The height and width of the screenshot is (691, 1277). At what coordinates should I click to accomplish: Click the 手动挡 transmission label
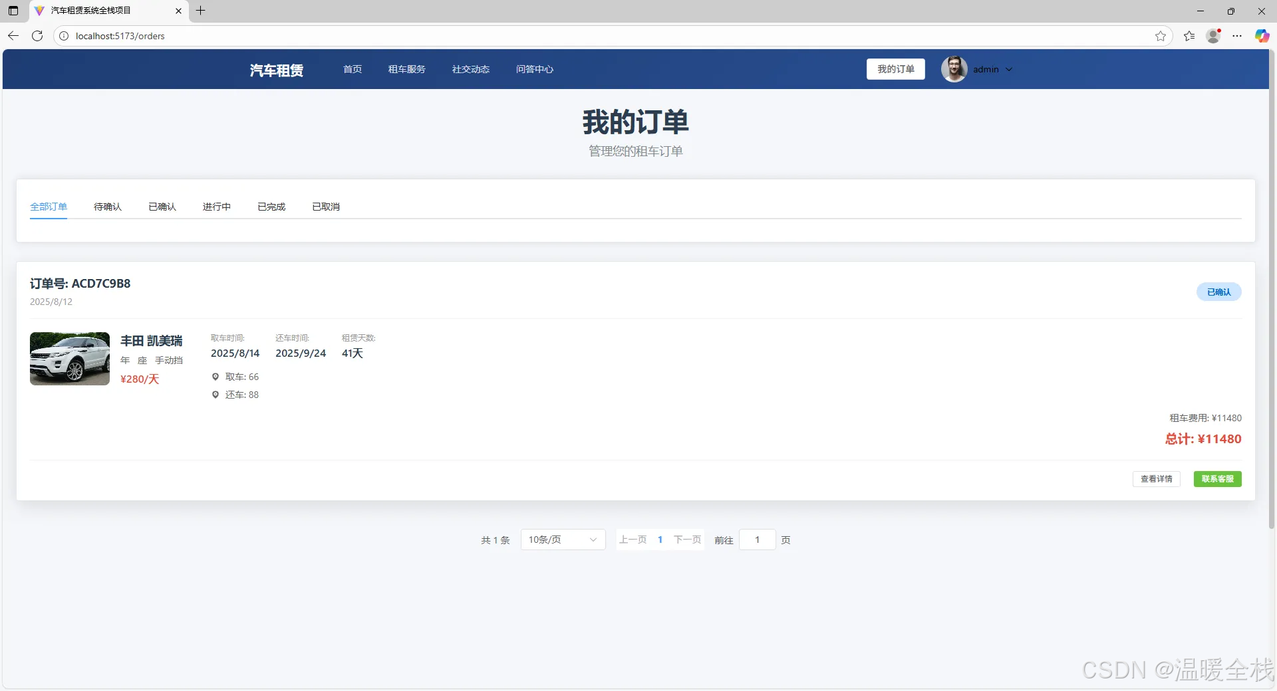pos(169,360)
